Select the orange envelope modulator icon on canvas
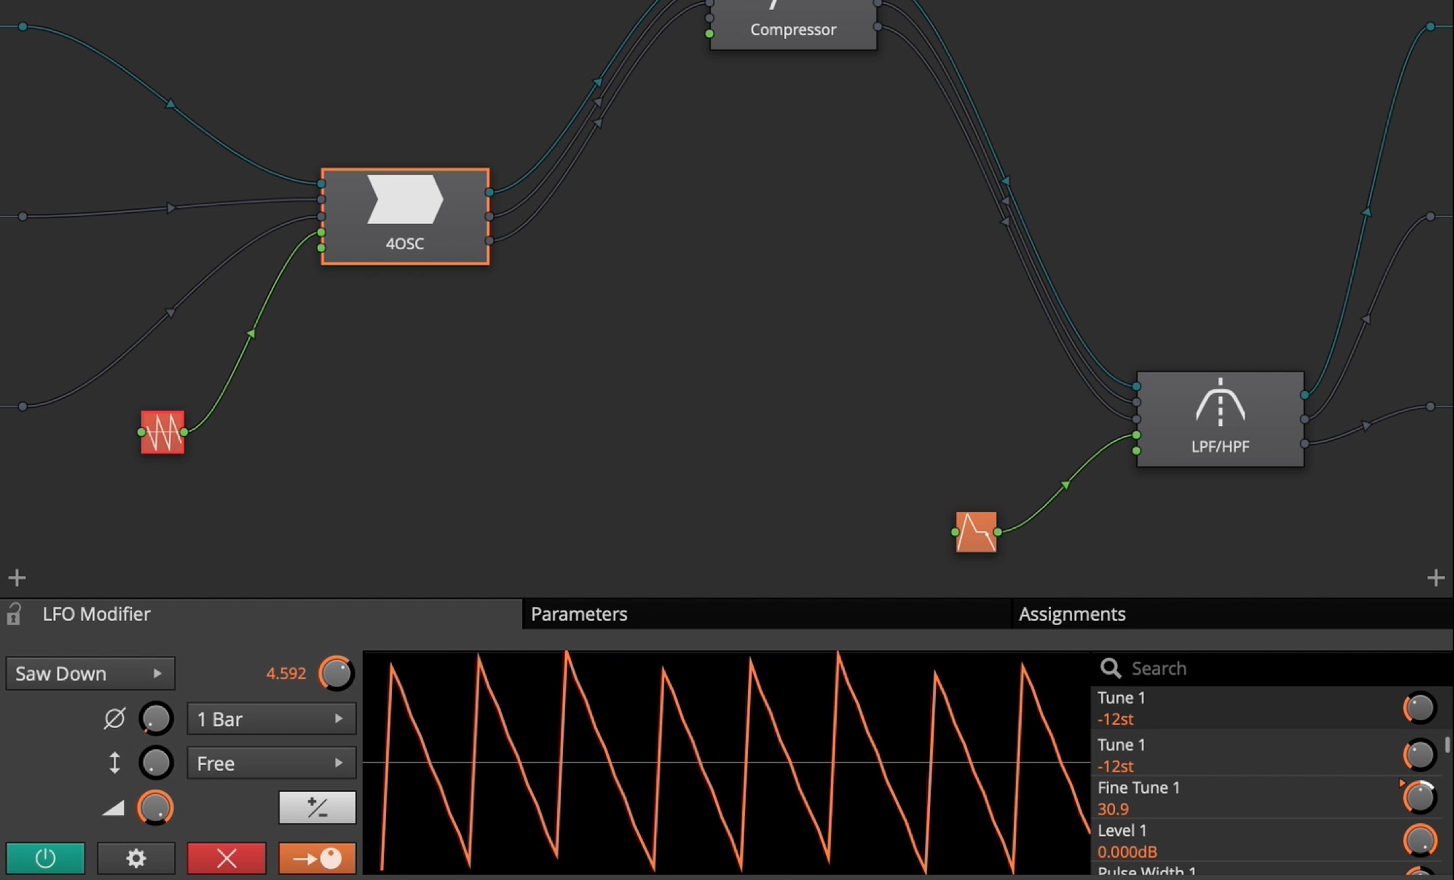1454x880 pixels. click(976, 532)
